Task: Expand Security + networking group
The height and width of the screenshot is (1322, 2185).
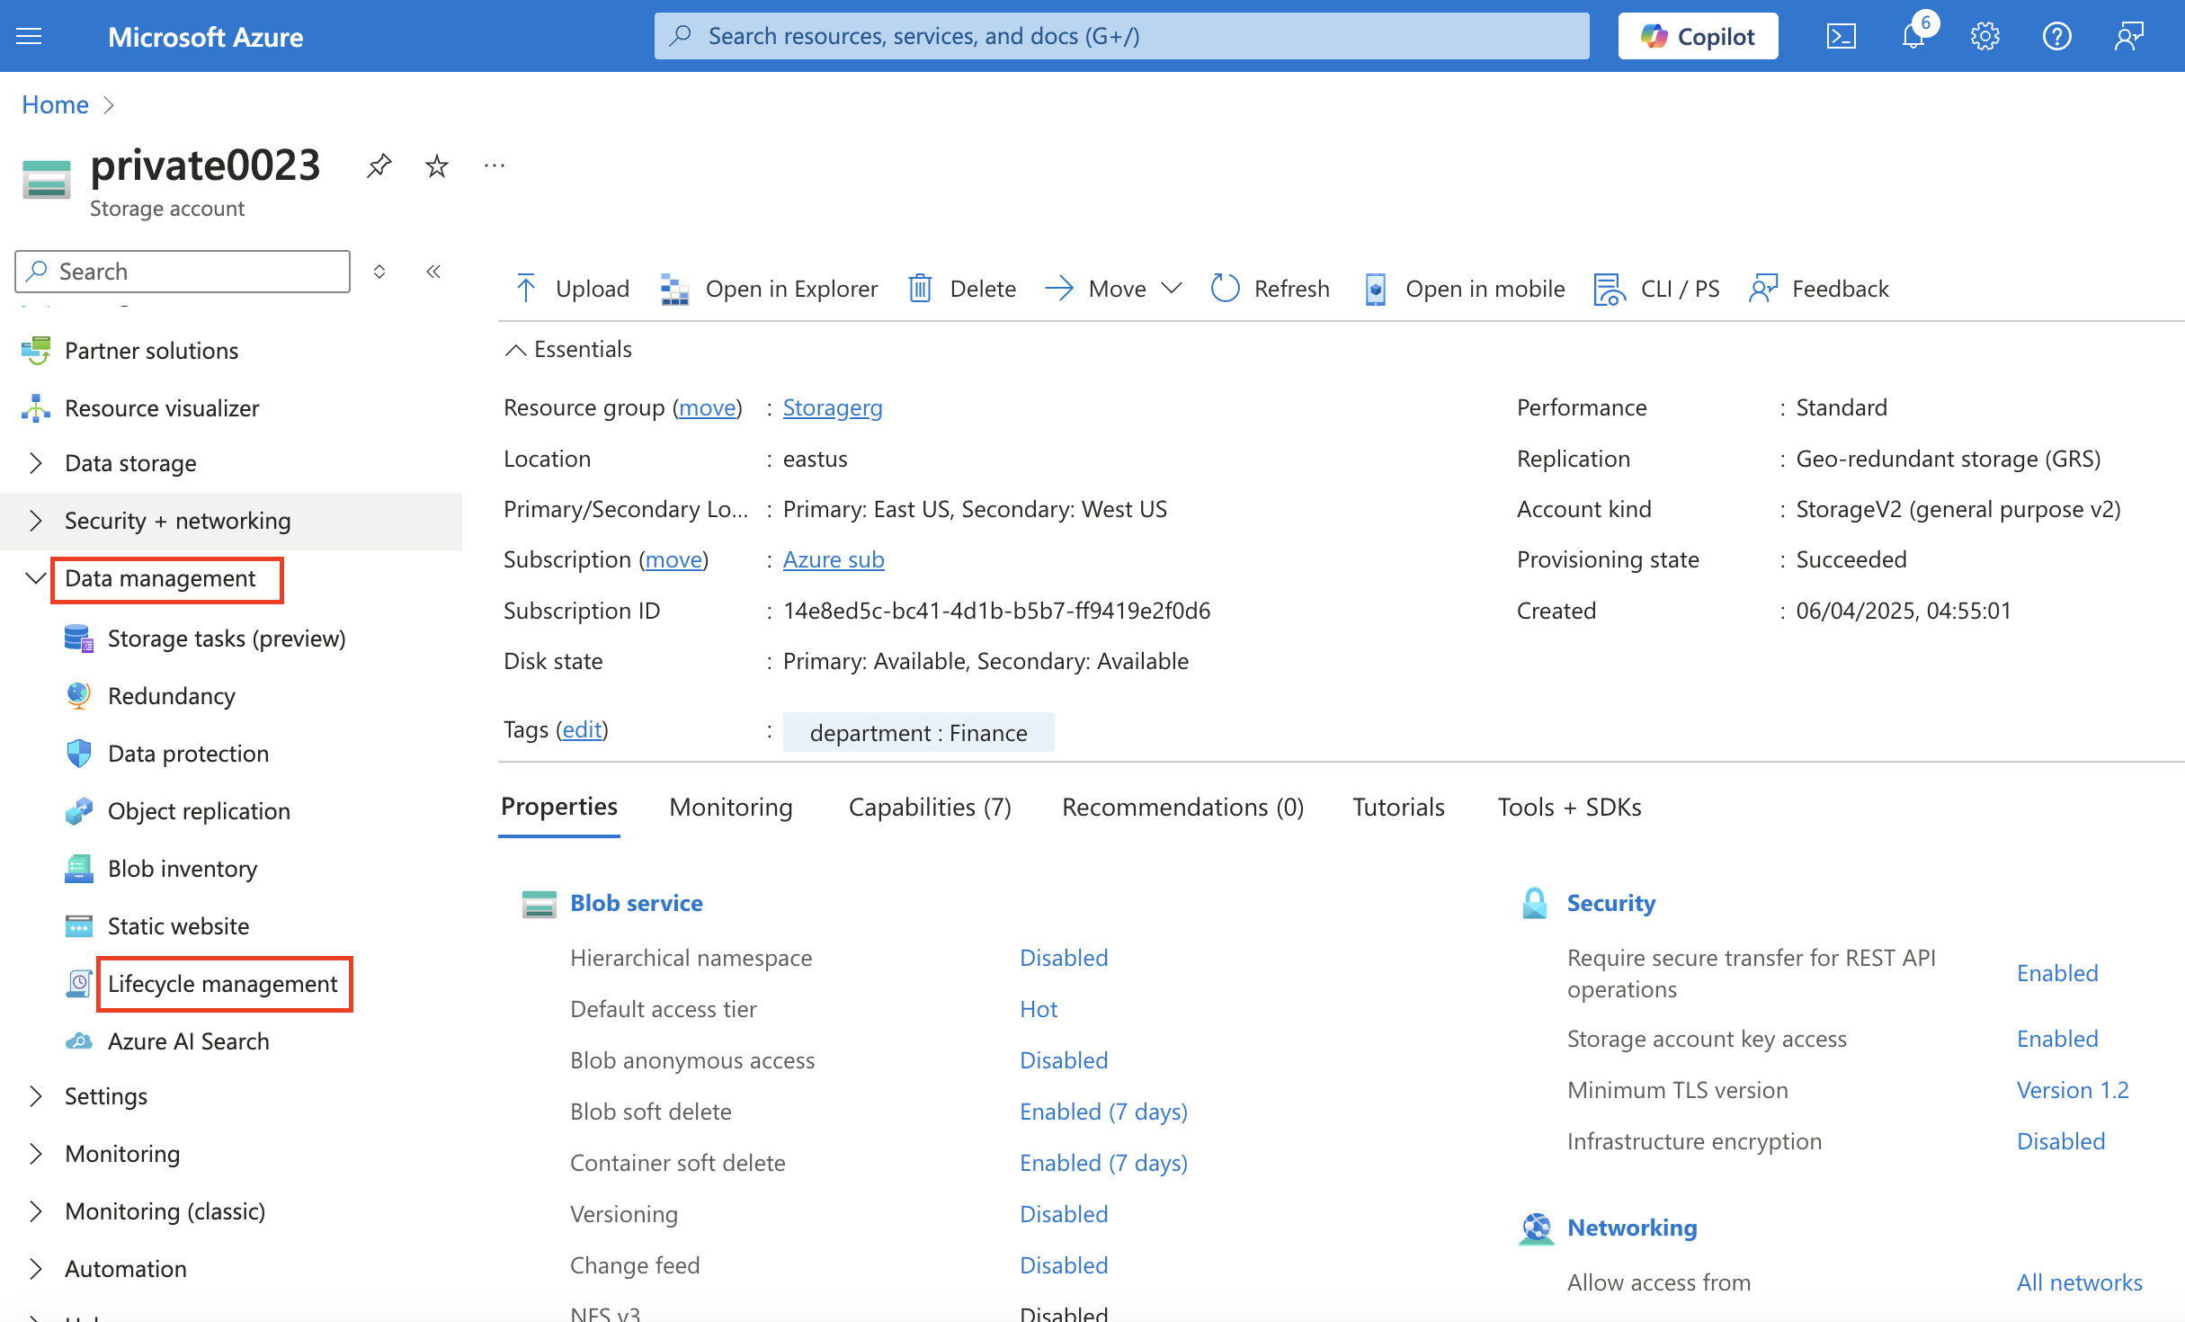Action: click(x=177, y=521)
